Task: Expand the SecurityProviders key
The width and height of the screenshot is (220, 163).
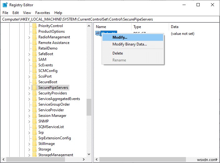Action: [29, 93]
